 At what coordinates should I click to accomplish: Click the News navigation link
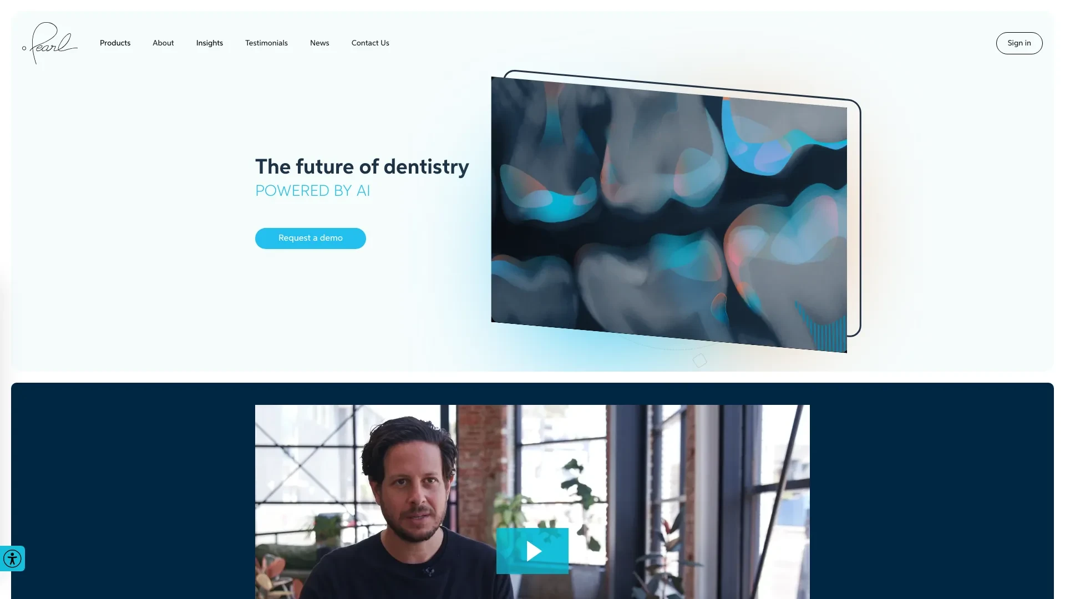(x=319, y=42)
